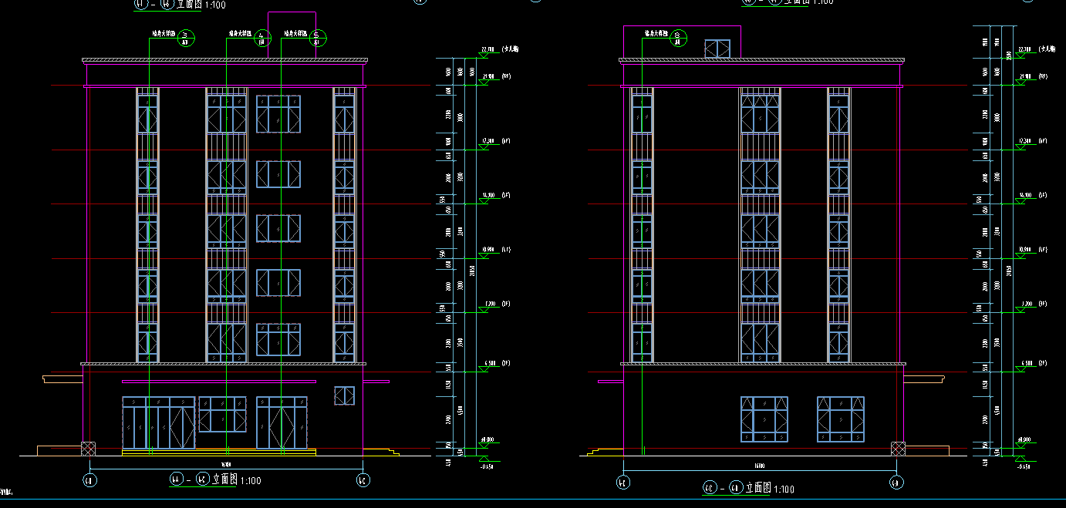
Task: Select cross-hatched square at left elevation's base
Action: (x=89, y=449)
